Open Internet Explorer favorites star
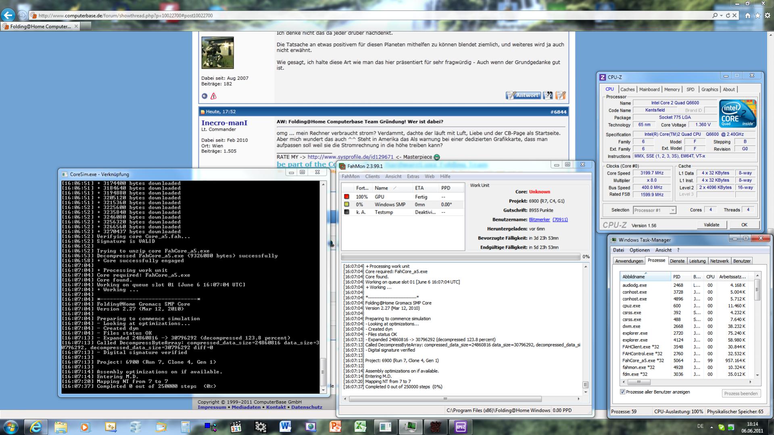Viewport: 774px width, 435px height. (757, 15)
